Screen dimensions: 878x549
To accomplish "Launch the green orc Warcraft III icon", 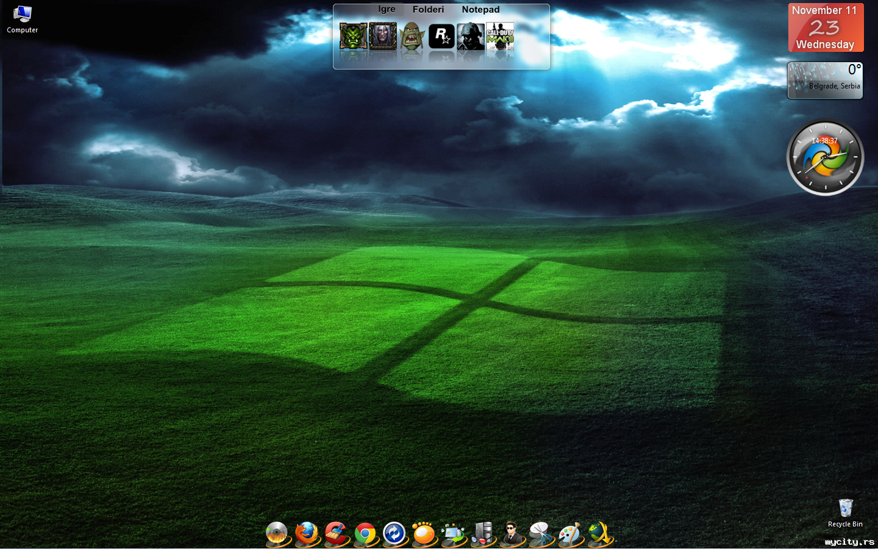I will [x=353, y=37].
